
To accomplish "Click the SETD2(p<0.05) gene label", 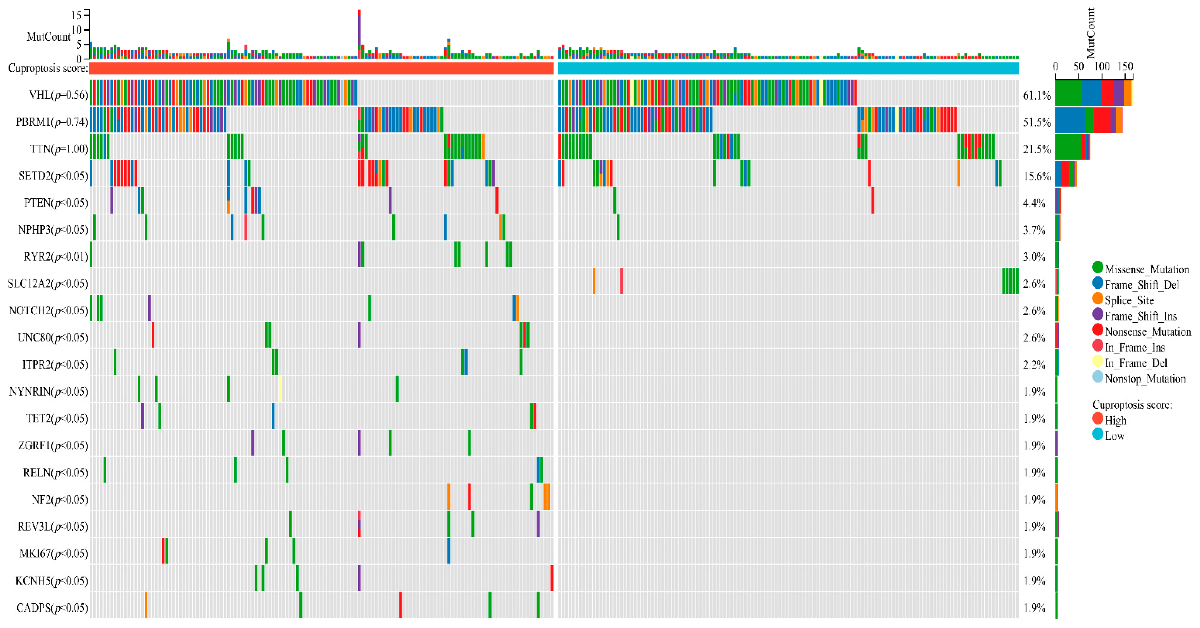I will point(53,176).
